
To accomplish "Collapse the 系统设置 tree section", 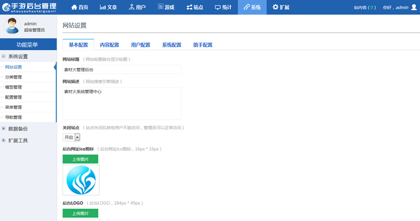I will pos(4,56).
